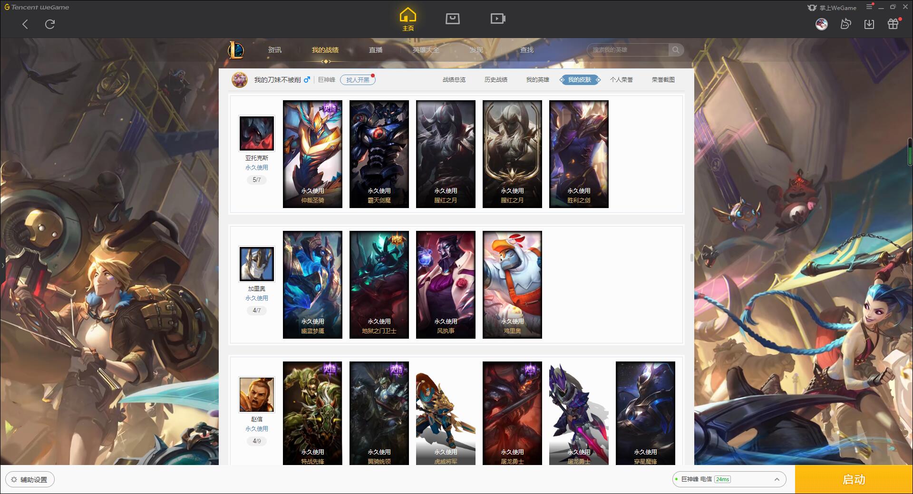
Task: Switch to 历史战绩 sub-tab
Action: point(496,80)
